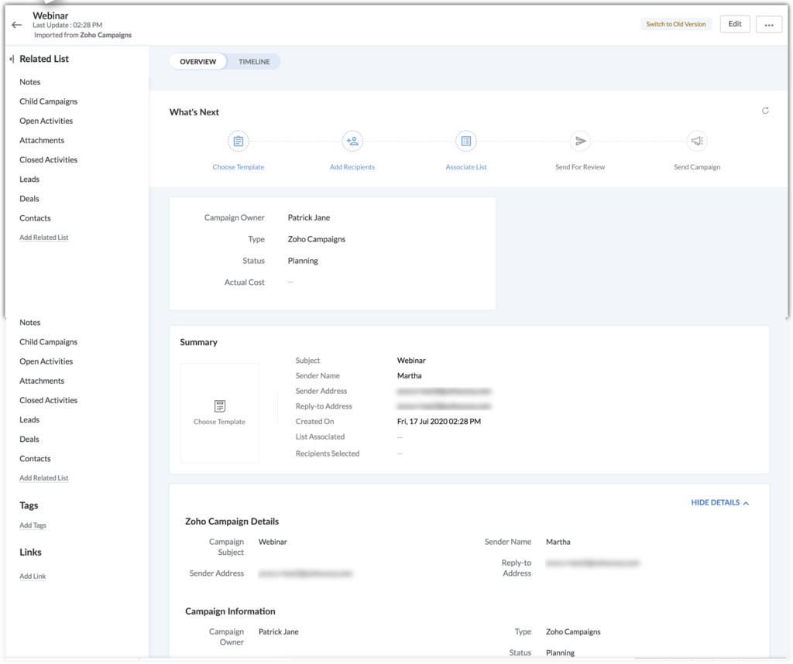Click the Send For Review paper-plane icon
Viewport: 793px width, 664px height.
click(x=579, y=141)
